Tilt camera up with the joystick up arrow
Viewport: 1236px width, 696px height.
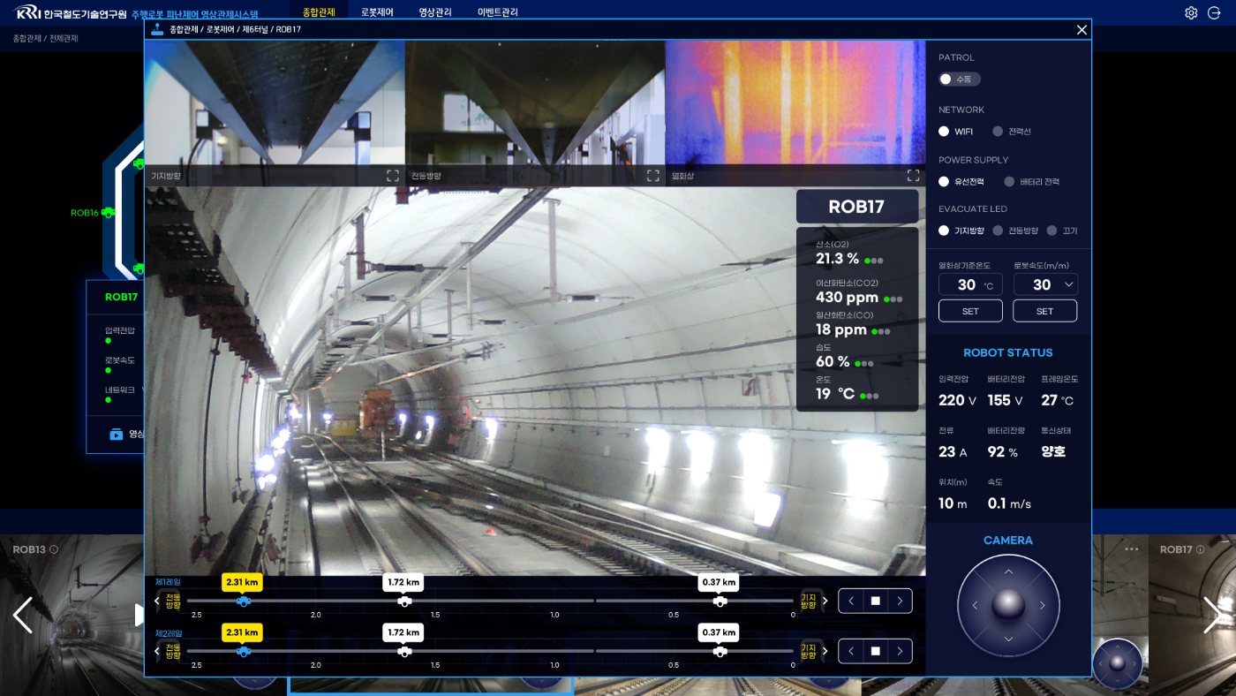click(x=1008, y=571)
